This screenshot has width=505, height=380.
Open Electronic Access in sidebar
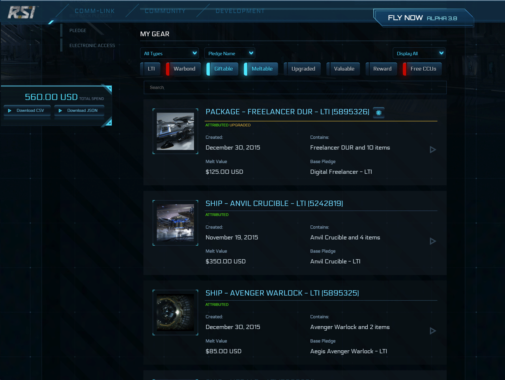pyautogui.click(x=92, y=45)
